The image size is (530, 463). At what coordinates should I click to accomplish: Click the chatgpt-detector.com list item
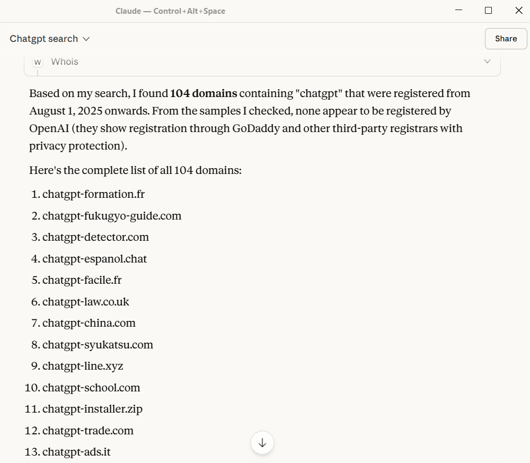pos(95,237)
